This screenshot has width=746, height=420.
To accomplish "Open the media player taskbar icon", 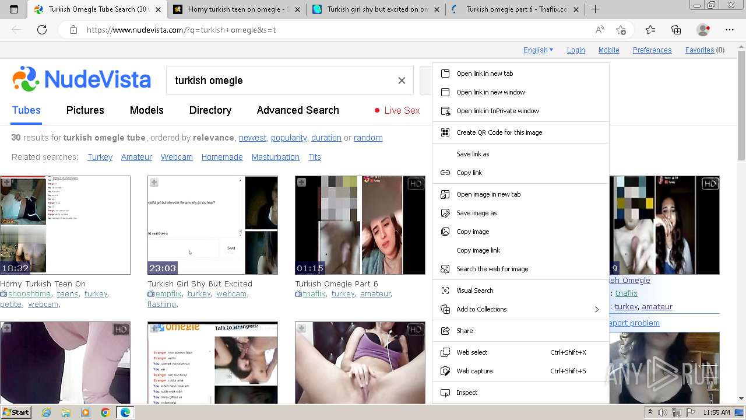I will tap(86, 412).
